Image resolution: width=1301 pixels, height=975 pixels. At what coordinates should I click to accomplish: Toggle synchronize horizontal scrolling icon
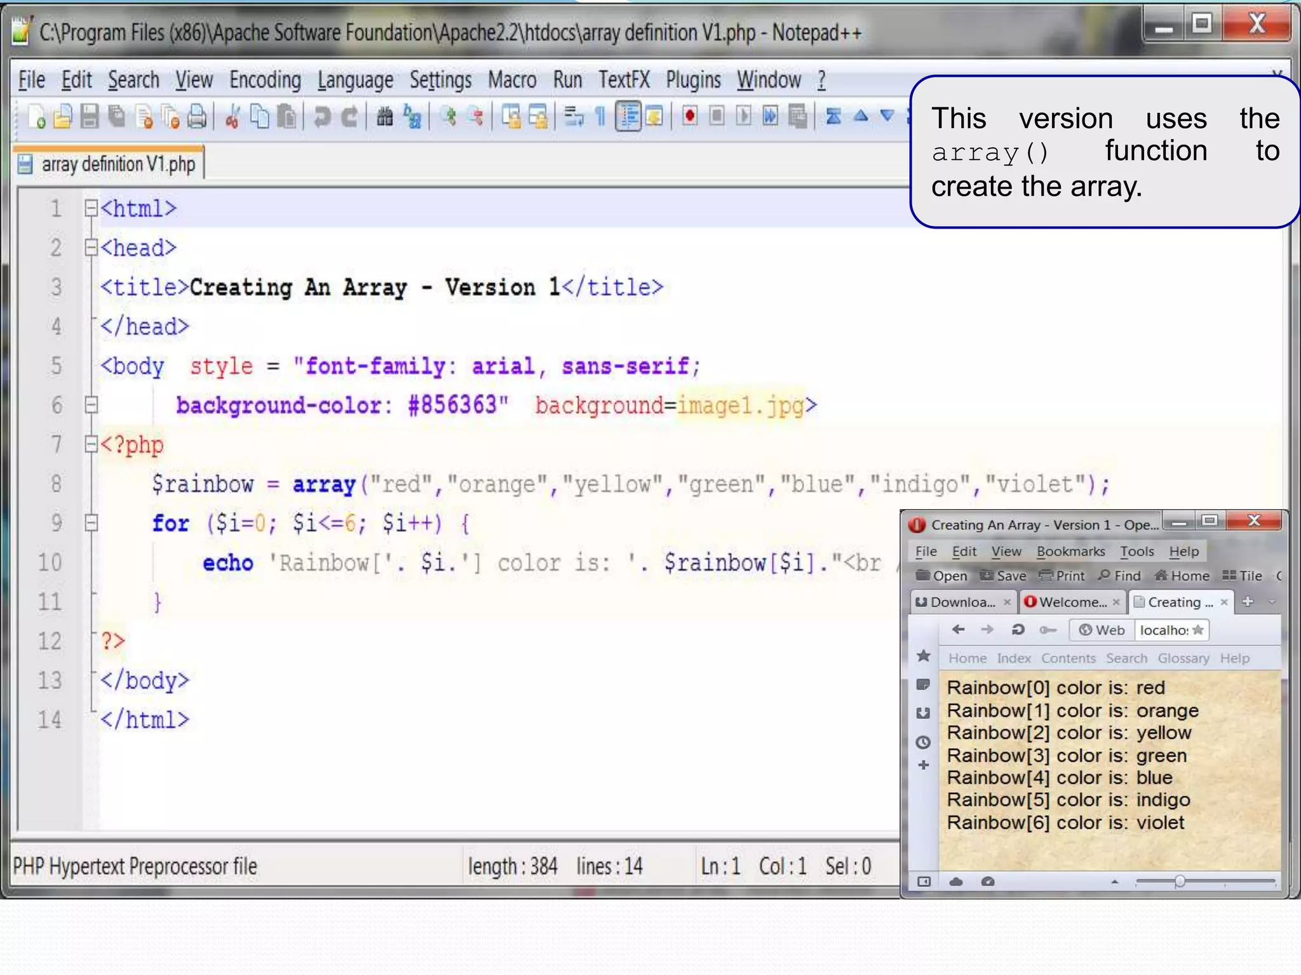point(538,117)
